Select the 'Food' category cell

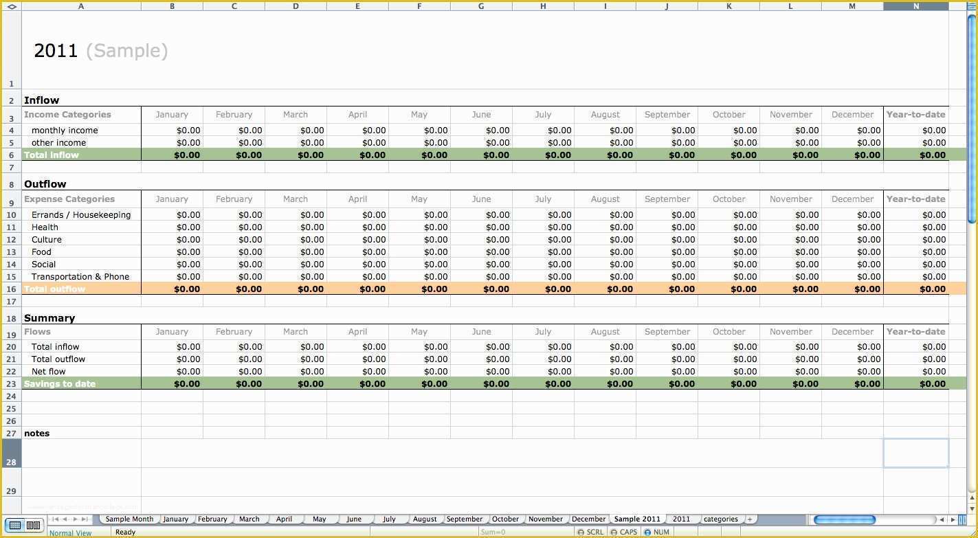pyautogui.click(x=81, y=252)
